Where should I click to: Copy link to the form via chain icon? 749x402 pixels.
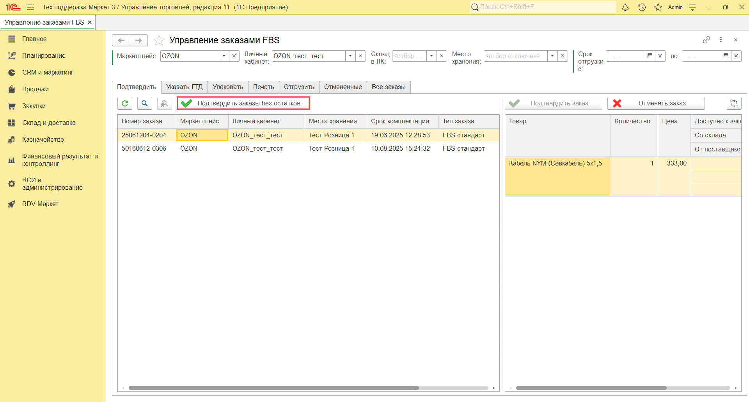[706, 40]
